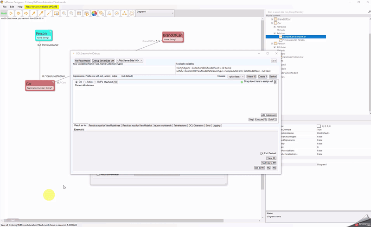Select the Action radio button
Image resolution: width=371 pixels, height=227 pixels.
pyautogui.click(x=84, y=82)
